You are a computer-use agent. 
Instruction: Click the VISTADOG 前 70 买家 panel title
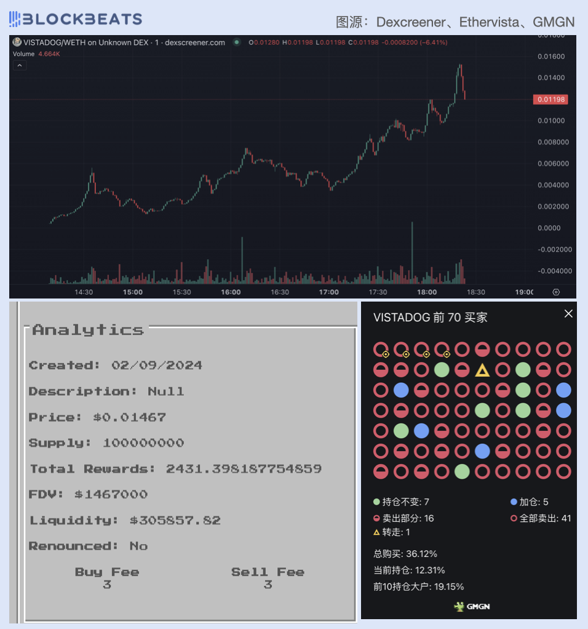pyautogui.click(x=430, y=318)
